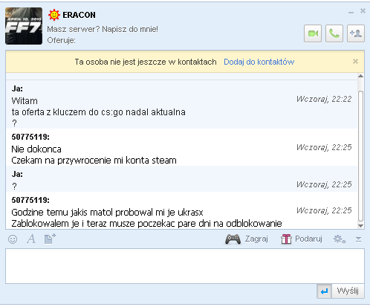The width and height of the screenshot is (370, 307).
Task: Add contact using the plus-person icon
Action: point(356,33)
